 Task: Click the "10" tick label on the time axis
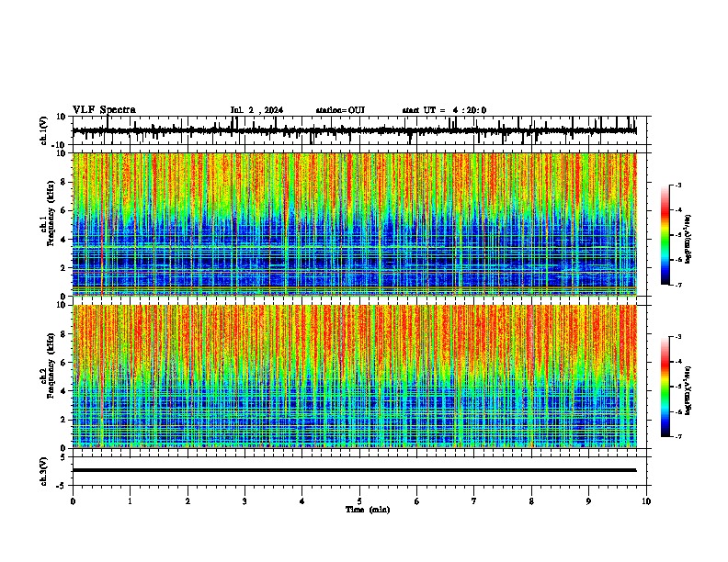click(x=646, y=501)
